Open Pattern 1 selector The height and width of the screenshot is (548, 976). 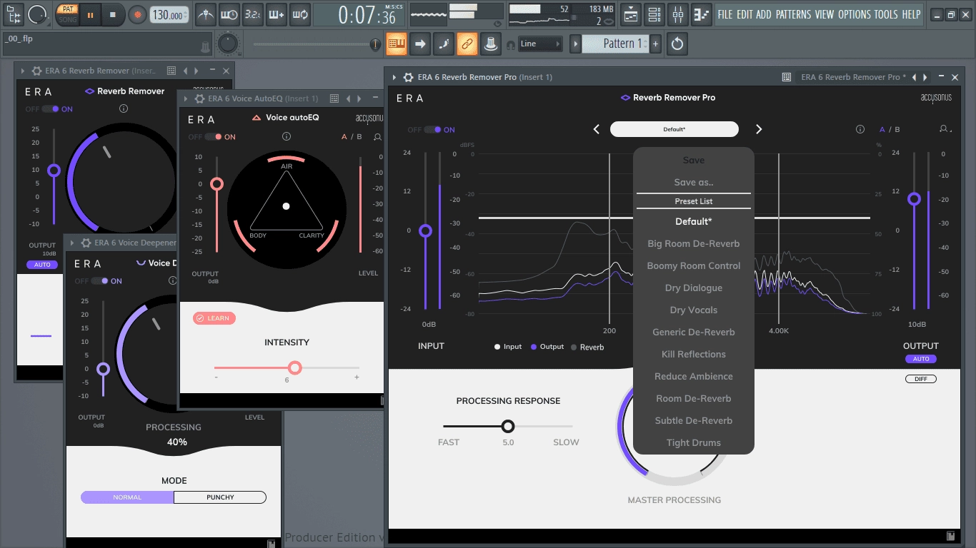[x=615, y=44]
